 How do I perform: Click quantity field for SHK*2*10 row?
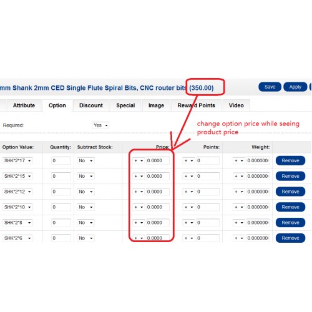pos(61,207)
